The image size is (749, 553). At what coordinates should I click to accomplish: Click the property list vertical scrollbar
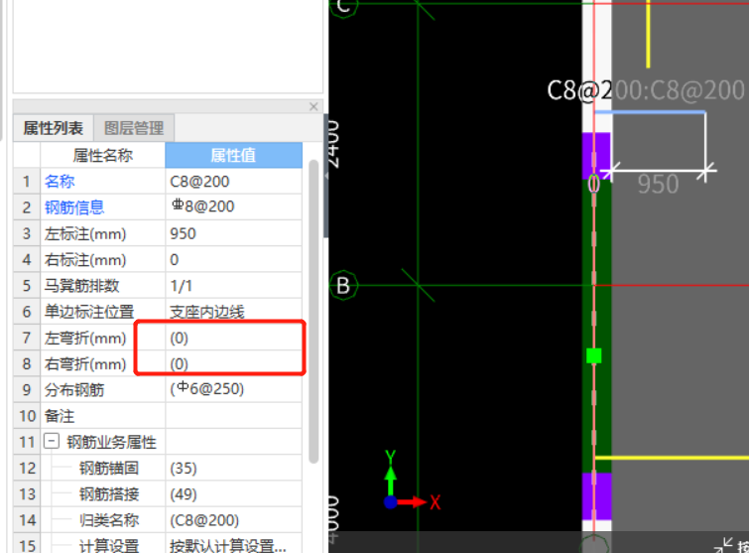coord(313,311)
